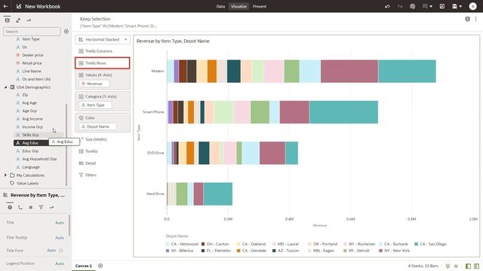The height and width of the screenshot is (271, 483).
Task: Open the Auto Insights icon in header
Action: point(413,6)
